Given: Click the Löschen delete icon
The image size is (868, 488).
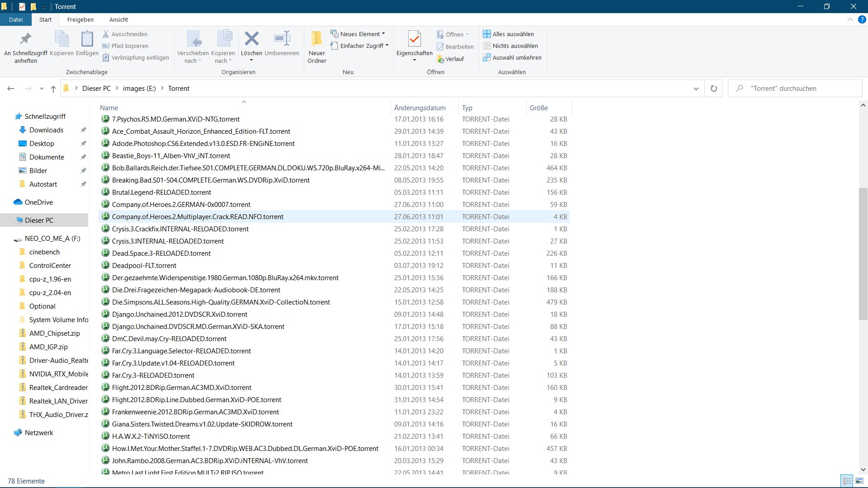Looking at the screenshot, I should pos(251,39).
